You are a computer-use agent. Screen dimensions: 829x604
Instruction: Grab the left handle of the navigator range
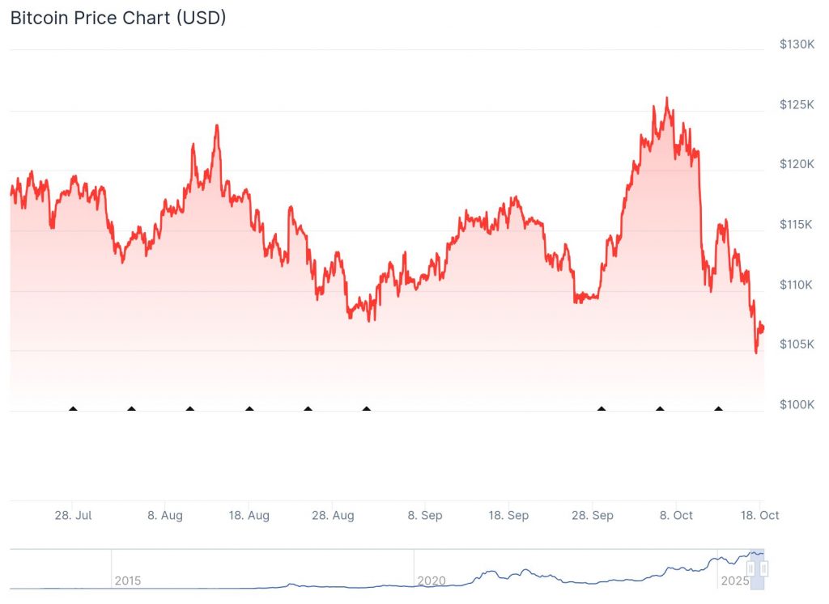pos(751,569)
